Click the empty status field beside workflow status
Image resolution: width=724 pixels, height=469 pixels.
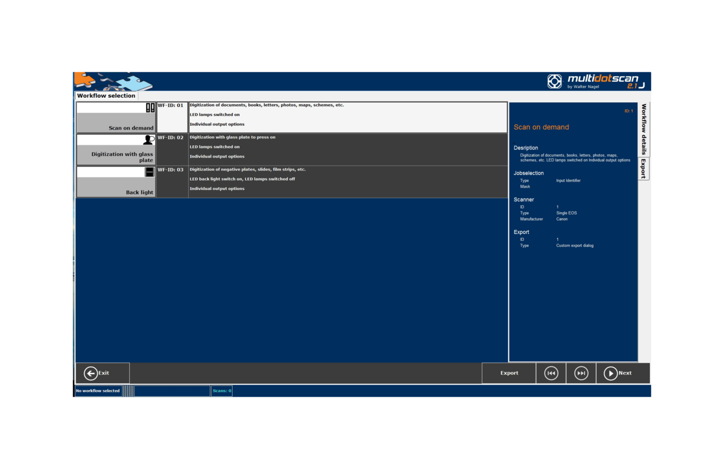[172, 391]
